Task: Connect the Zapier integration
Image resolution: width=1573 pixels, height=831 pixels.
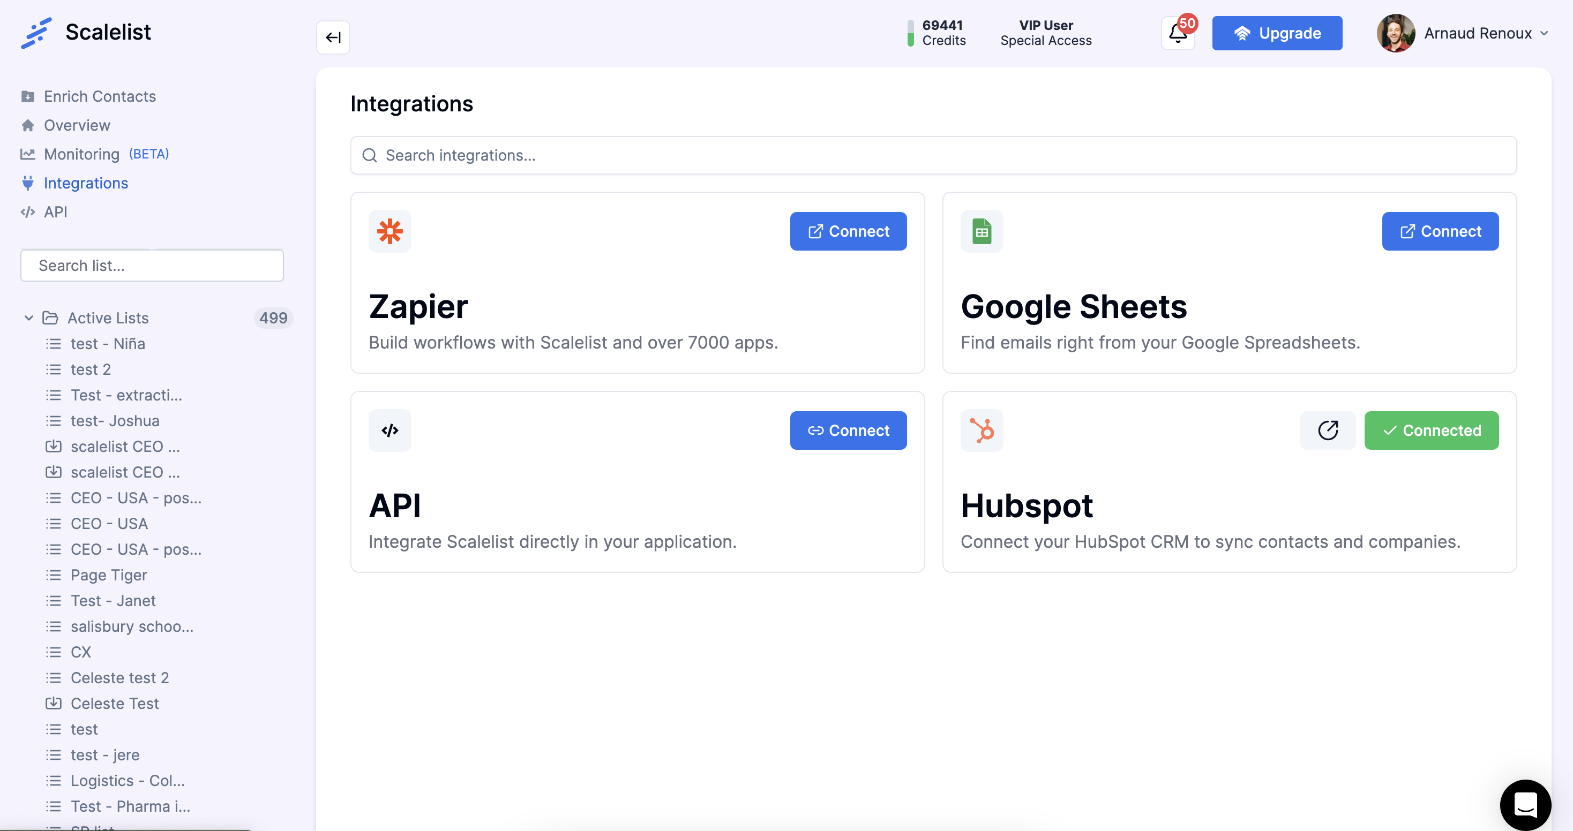Action: [x=848, y=231]
